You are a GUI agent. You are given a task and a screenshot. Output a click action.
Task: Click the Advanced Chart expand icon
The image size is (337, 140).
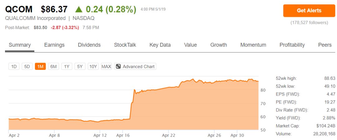coord(118,66)
